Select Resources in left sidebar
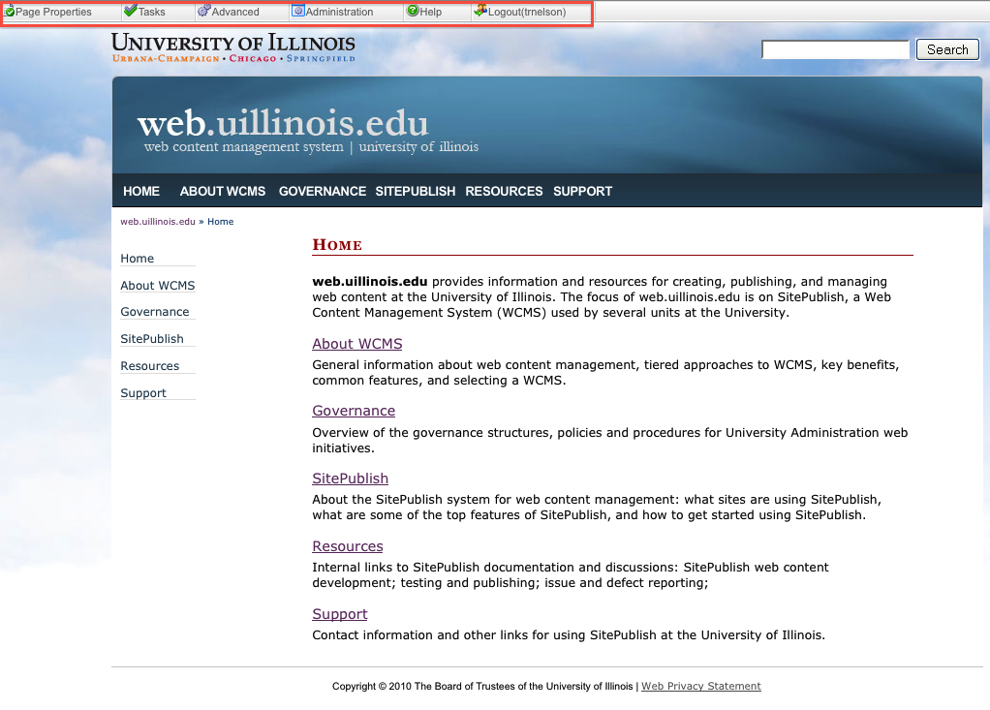The width and height of the screenshot is (990, 710). pyautogui.click(x=149, y=366)
